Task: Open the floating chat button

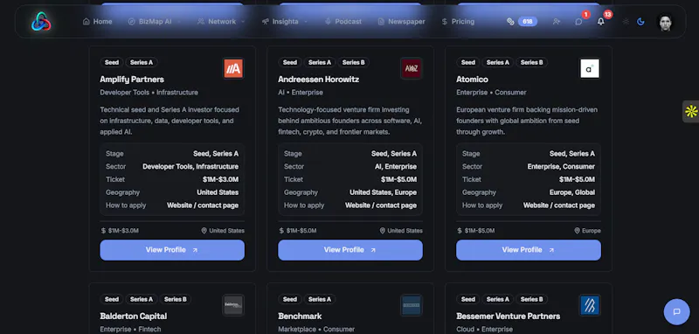Action: click(676, 311)
